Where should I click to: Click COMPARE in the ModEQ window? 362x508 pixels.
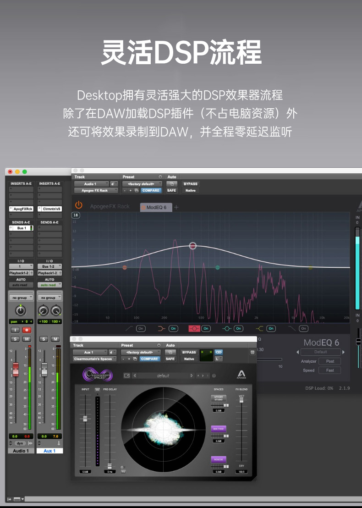[x=151, y=191]
